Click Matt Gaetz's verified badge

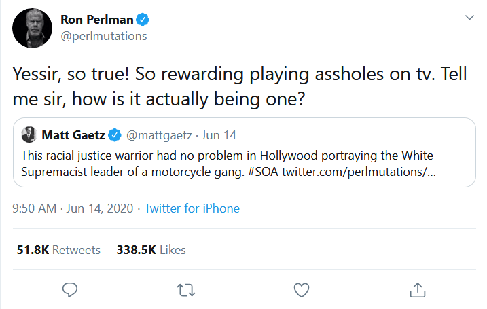click(116, 133)
